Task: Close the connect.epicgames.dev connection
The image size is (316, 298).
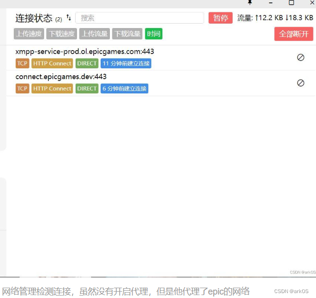Action: tap(300, 83)
